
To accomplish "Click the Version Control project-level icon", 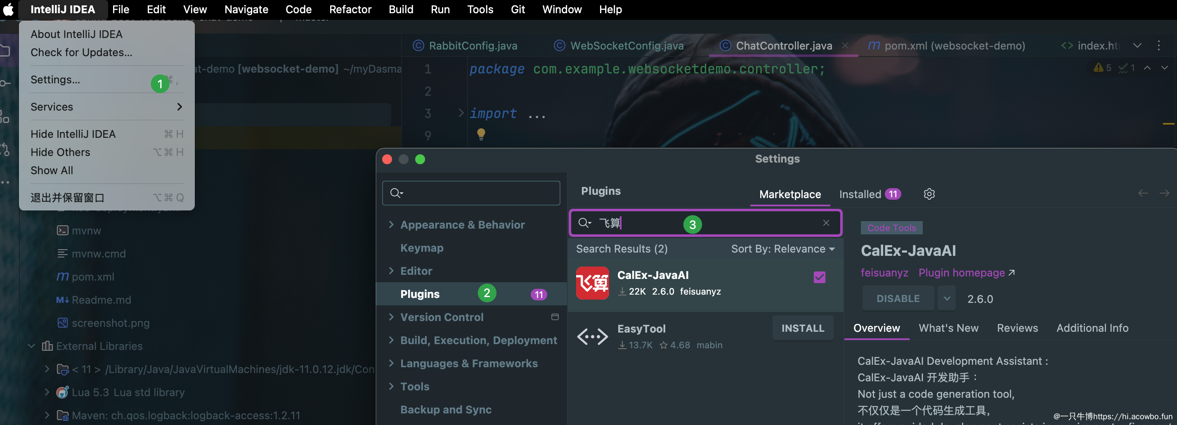I will pos(555,317).
